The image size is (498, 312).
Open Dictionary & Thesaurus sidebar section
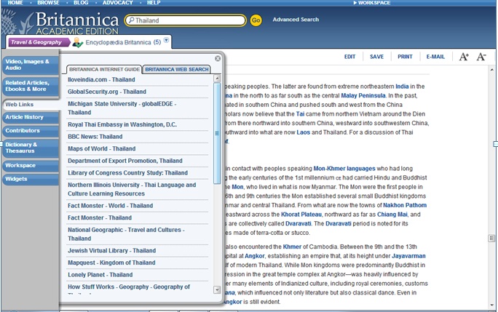coord(31,148)
